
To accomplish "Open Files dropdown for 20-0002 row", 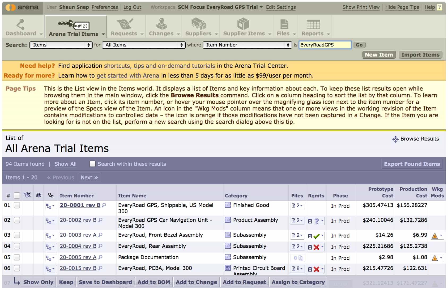I will pyautogui.click(x=297, y=221).
